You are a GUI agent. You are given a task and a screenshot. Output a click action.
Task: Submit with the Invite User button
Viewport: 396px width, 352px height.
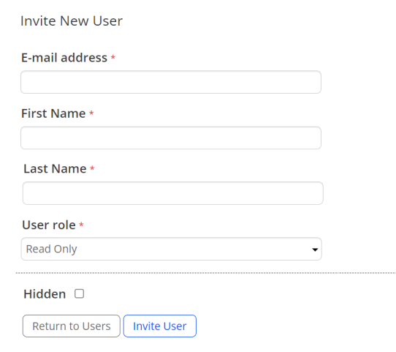[160, 326]
